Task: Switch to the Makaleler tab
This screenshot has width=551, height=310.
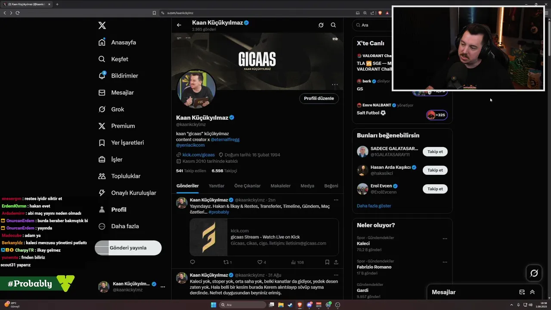Action: click(x=281, y=186)
